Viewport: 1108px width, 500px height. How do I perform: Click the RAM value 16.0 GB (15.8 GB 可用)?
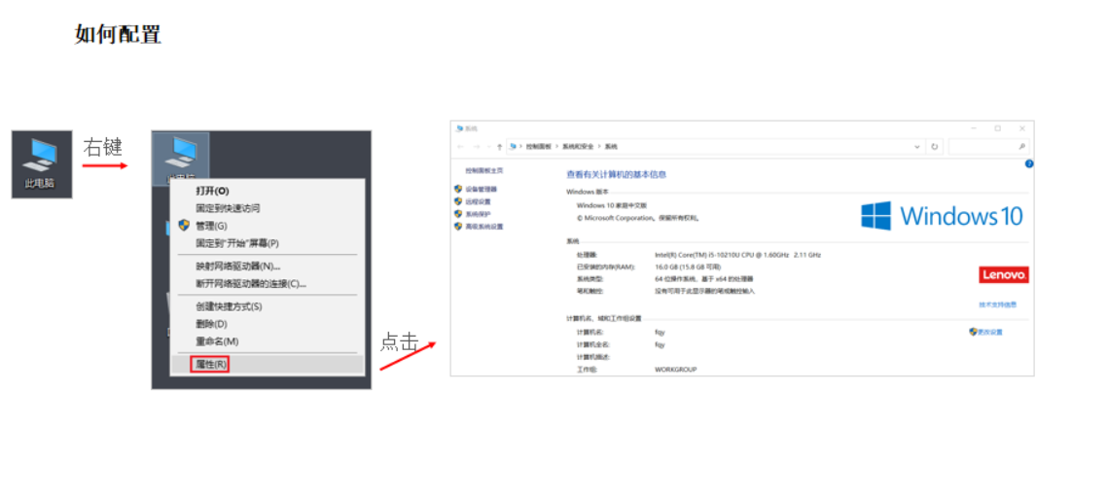click(x=688, y=267)
